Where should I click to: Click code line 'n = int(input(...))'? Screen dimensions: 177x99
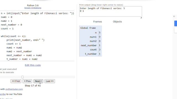(37, 13)
